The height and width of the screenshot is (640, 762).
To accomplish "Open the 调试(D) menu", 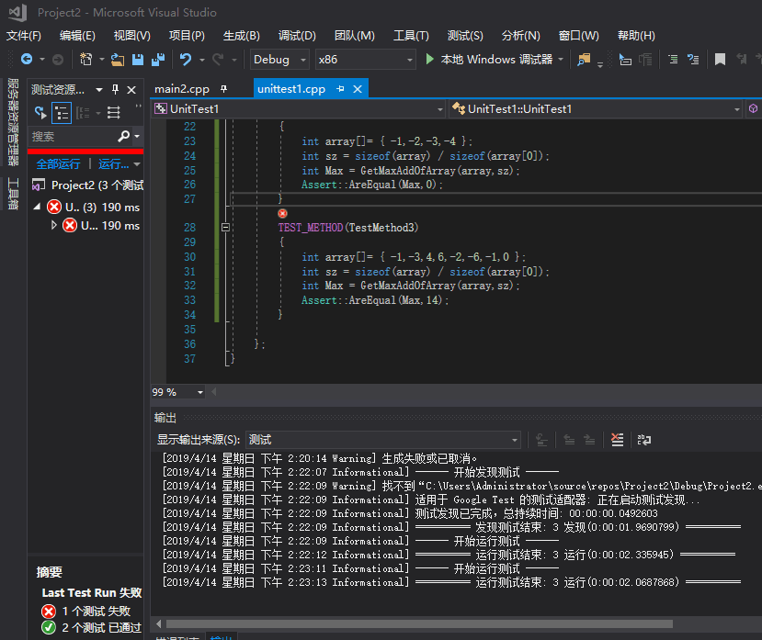I will click(297, 36).
